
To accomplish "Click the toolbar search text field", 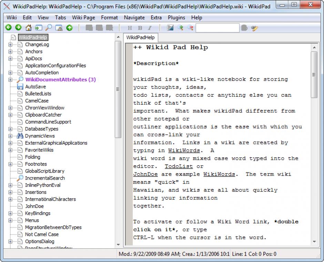I will point(217,28).
